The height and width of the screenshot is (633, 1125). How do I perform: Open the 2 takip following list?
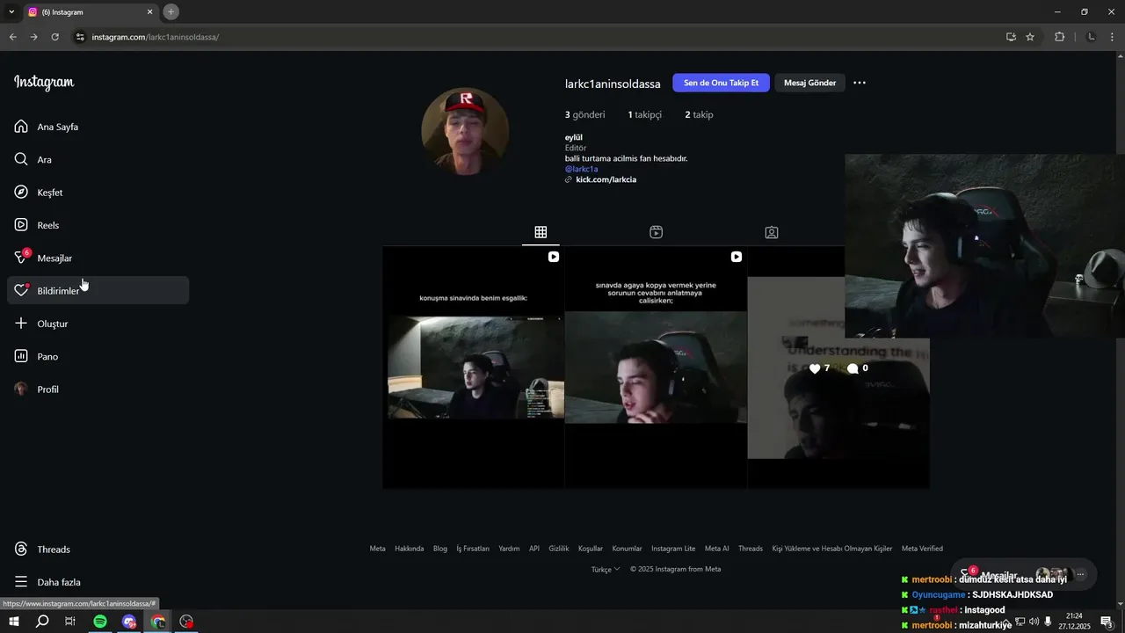pyautogui.click(x=699, y=114)
